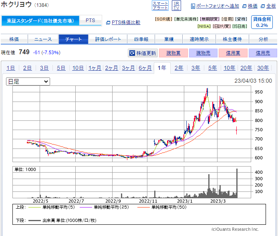Select the 2年 chart period
Screen dimensions: 280x236
click(x=179, y=68)
